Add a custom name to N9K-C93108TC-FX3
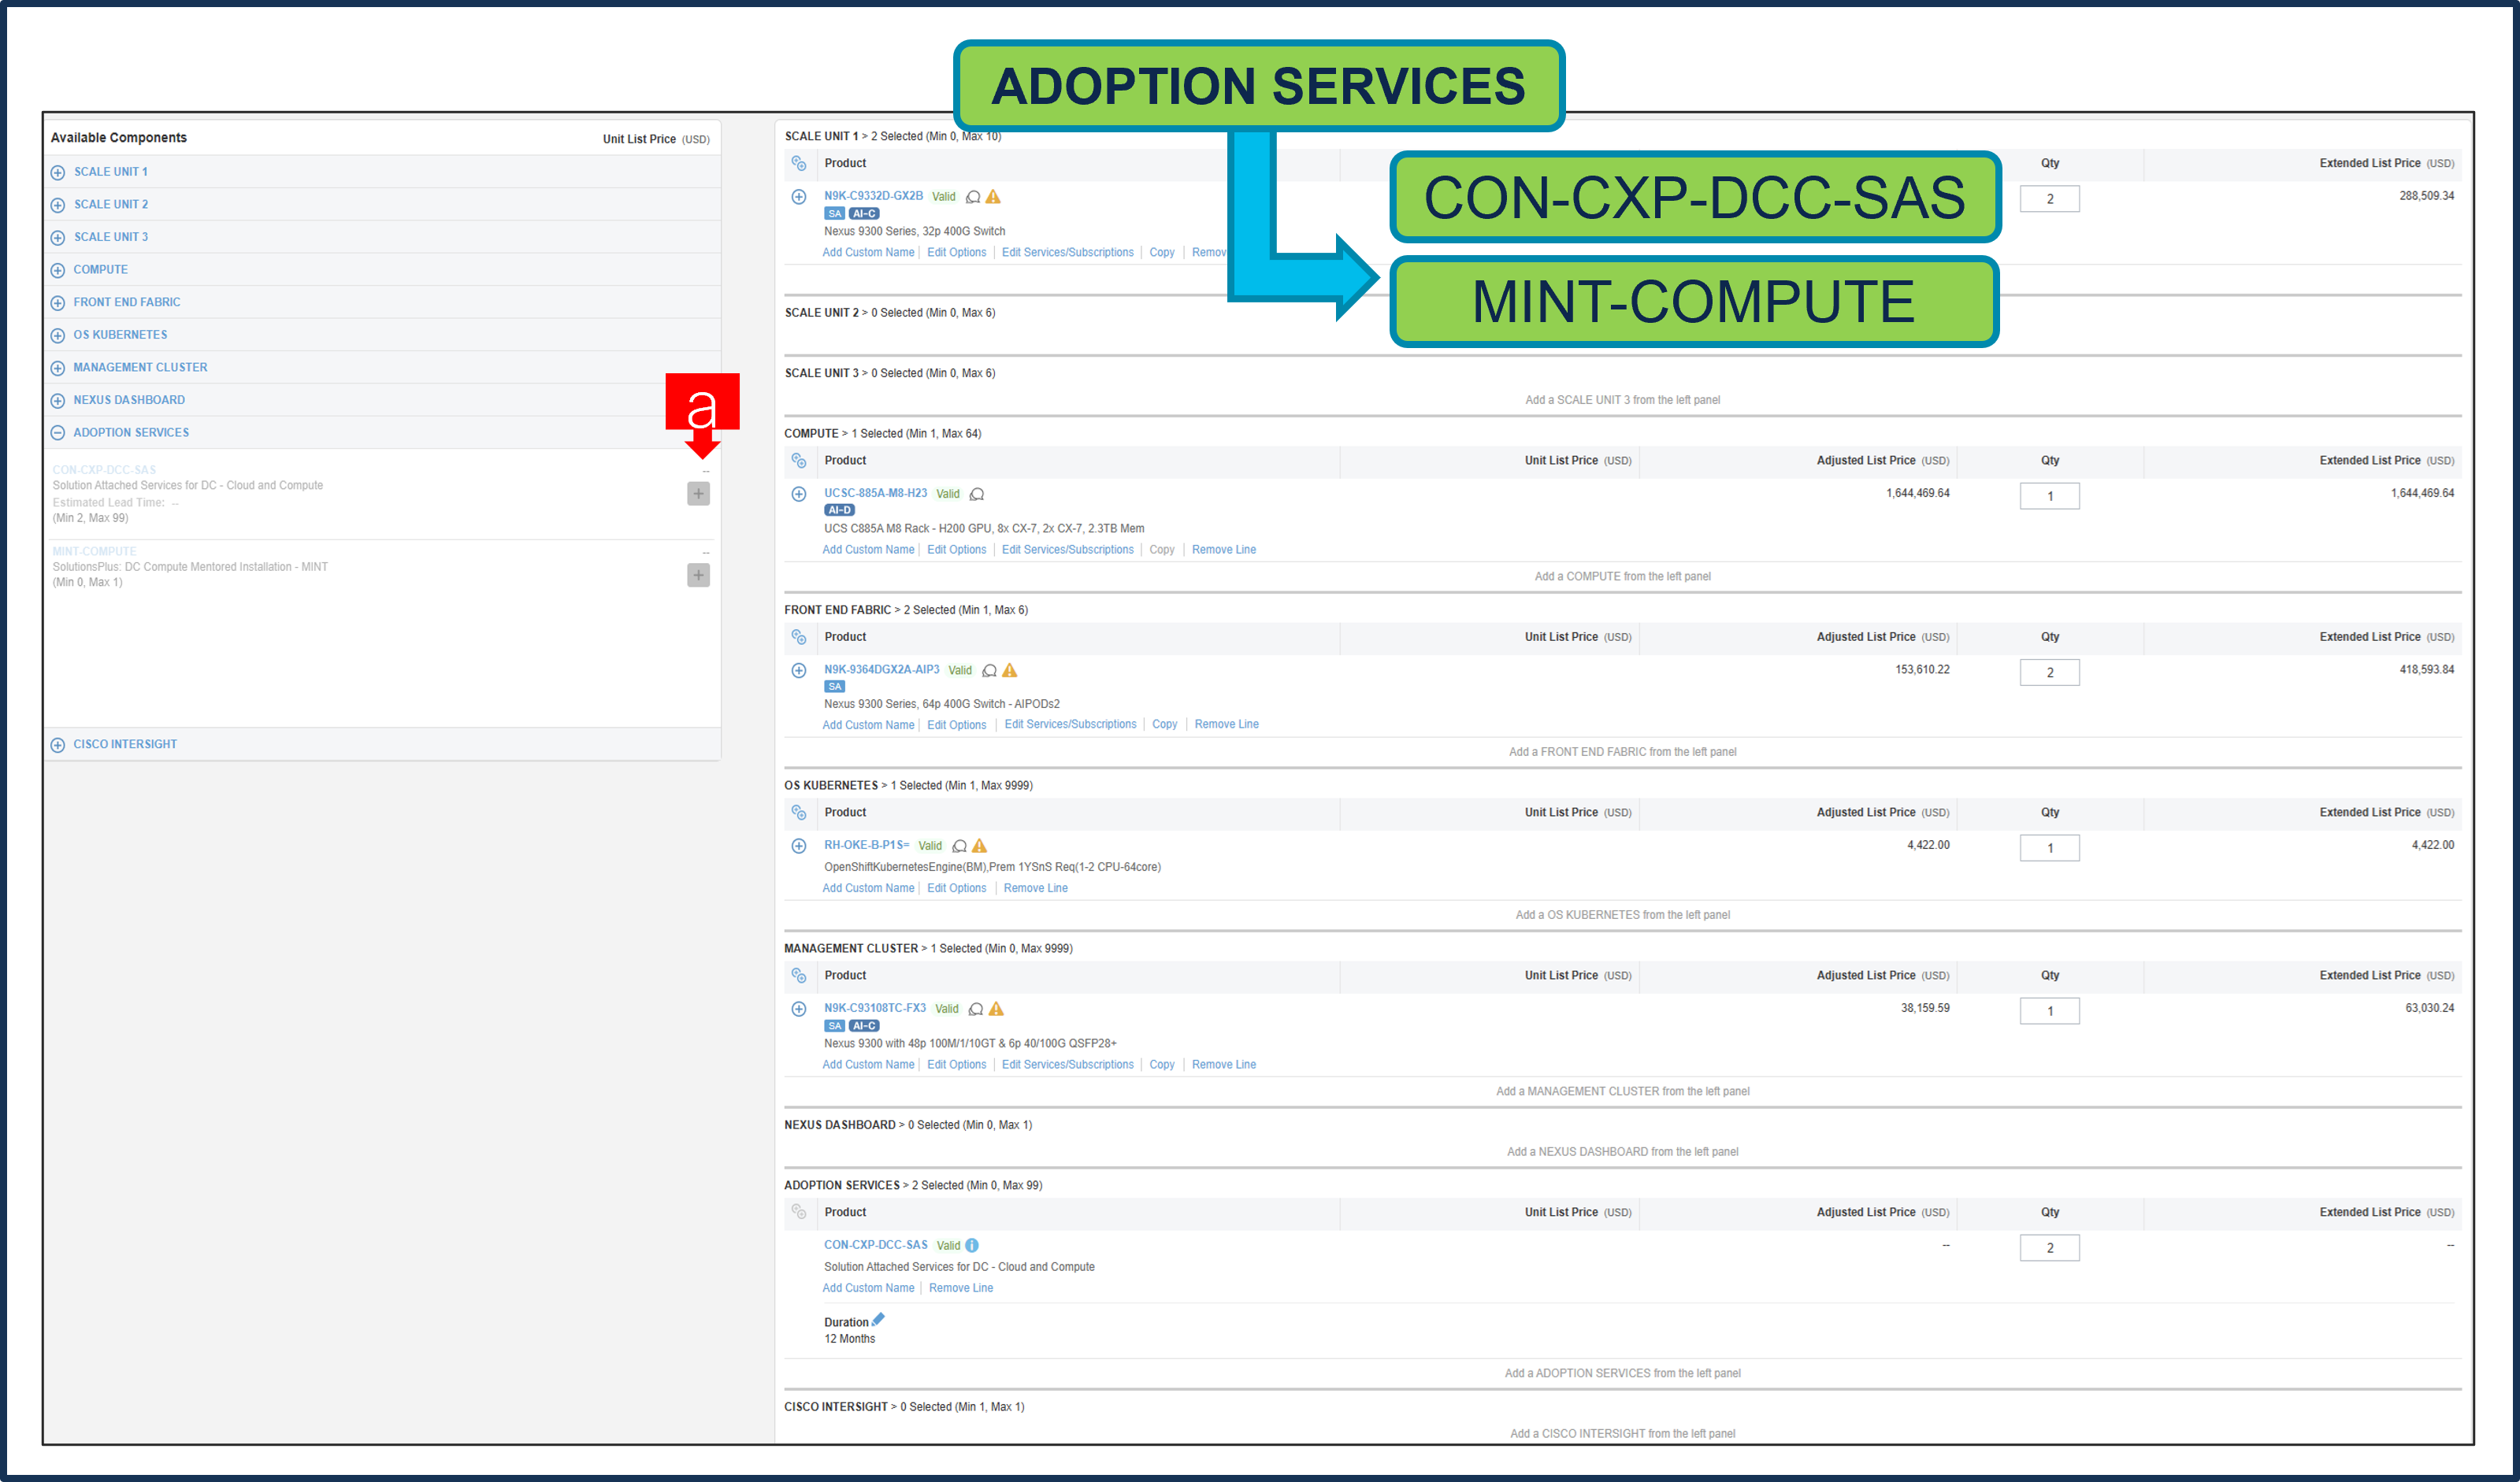Image resolution: width=2520 pixels, height=1482 pixels. point(868,1063)
